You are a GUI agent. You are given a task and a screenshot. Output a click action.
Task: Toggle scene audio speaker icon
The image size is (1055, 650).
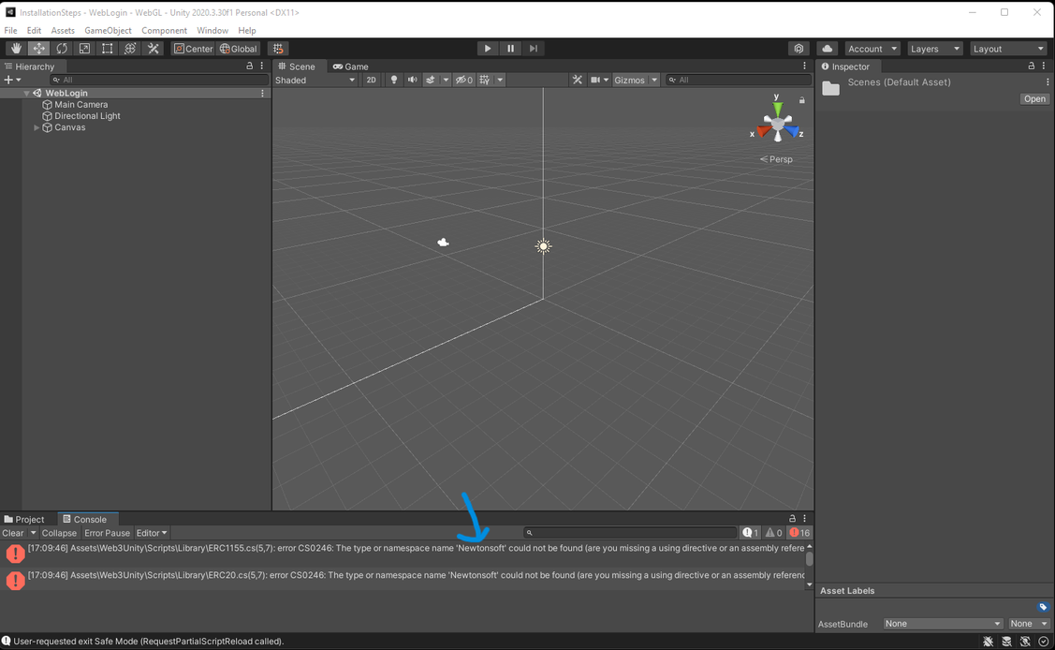(413, 80)
